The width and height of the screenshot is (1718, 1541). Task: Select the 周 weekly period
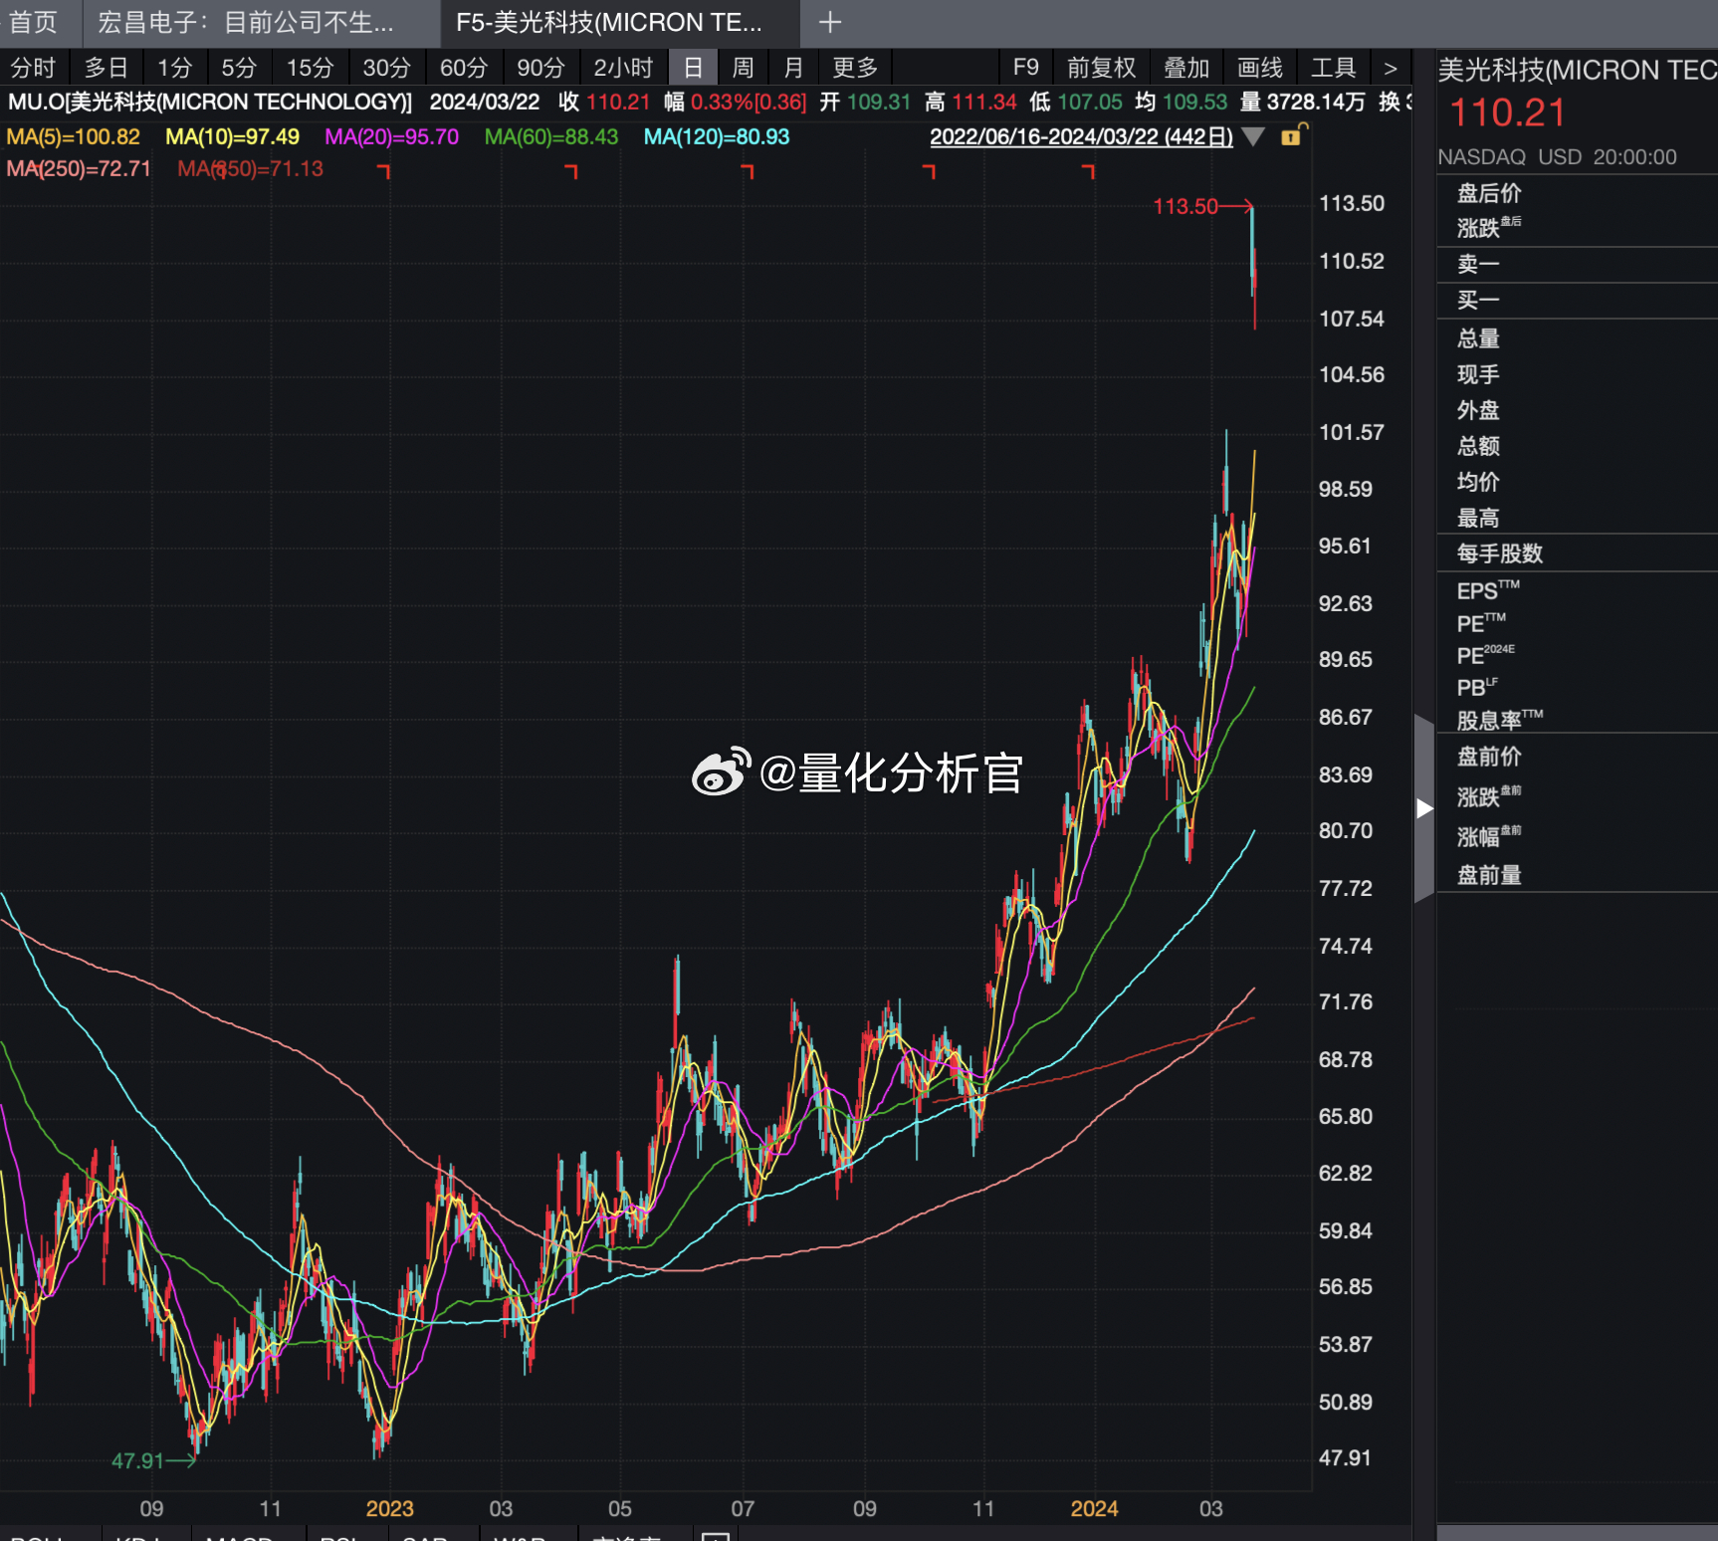743,68
